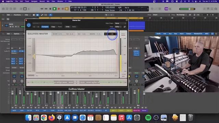Click the Stop transport button
The height and width of the screenshot is (123, 219).
point(50,9)
